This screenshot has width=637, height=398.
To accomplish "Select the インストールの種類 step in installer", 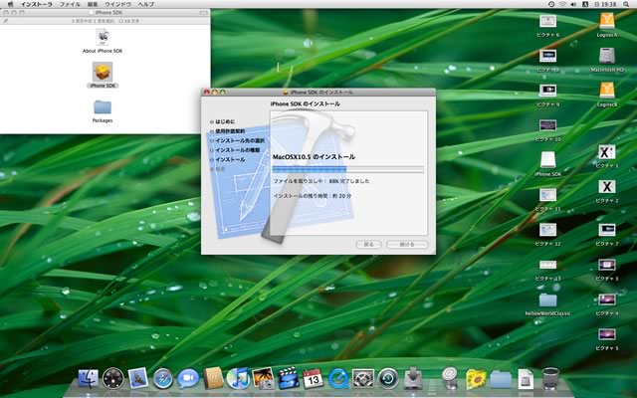I will click(x=235, y=150).
